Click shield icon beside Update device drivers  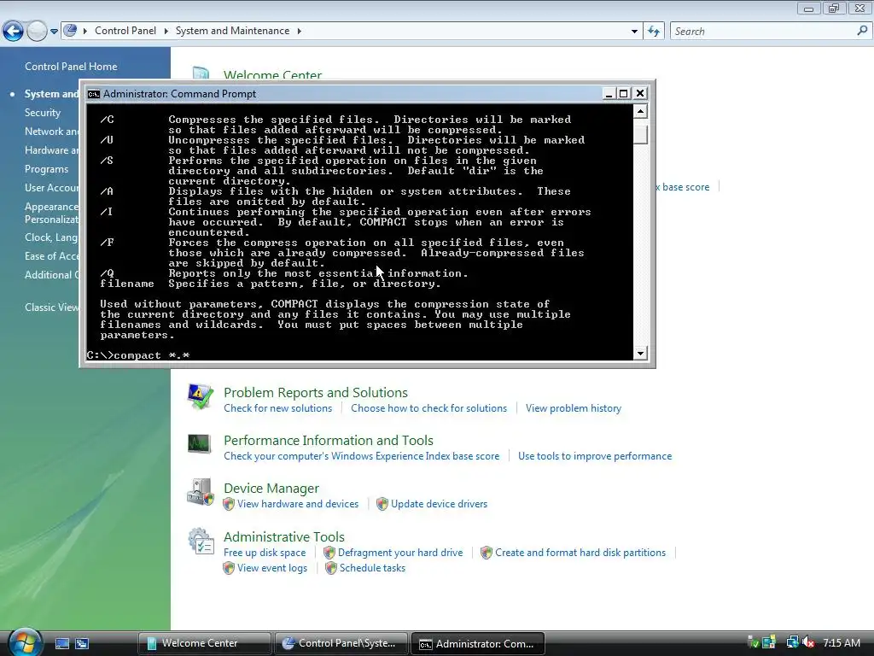coord(382,504)
